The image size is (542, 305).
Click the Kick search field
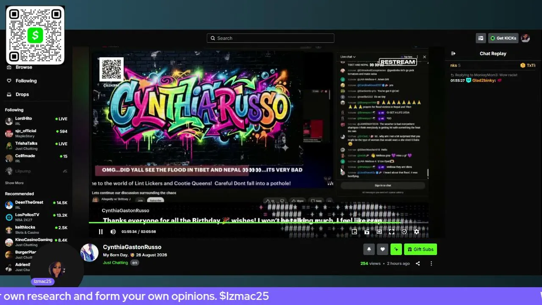tap(271, 38)
